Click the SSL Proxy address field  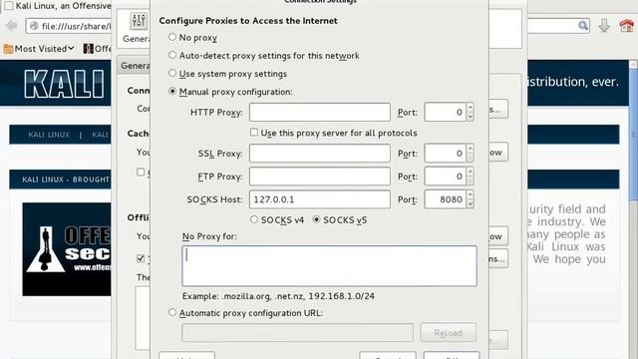[320, 153]
